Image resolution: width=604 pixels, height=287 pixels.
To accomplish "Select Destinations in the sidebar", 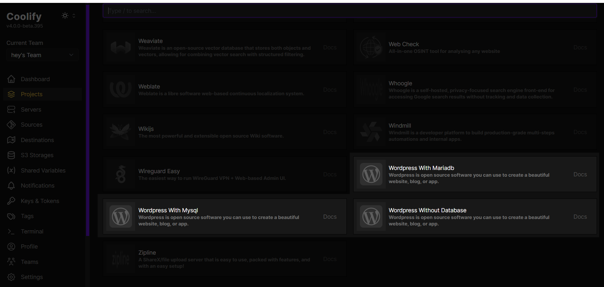I will click(x=42, y=140).
